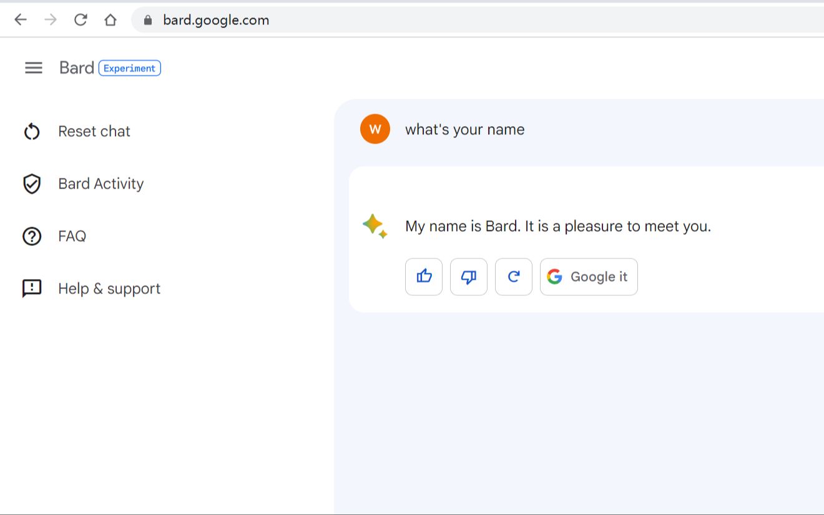This screenshot has width=824, height=515.
Task: Click the thumbs up response icon
Action: (x=423, y=277)
